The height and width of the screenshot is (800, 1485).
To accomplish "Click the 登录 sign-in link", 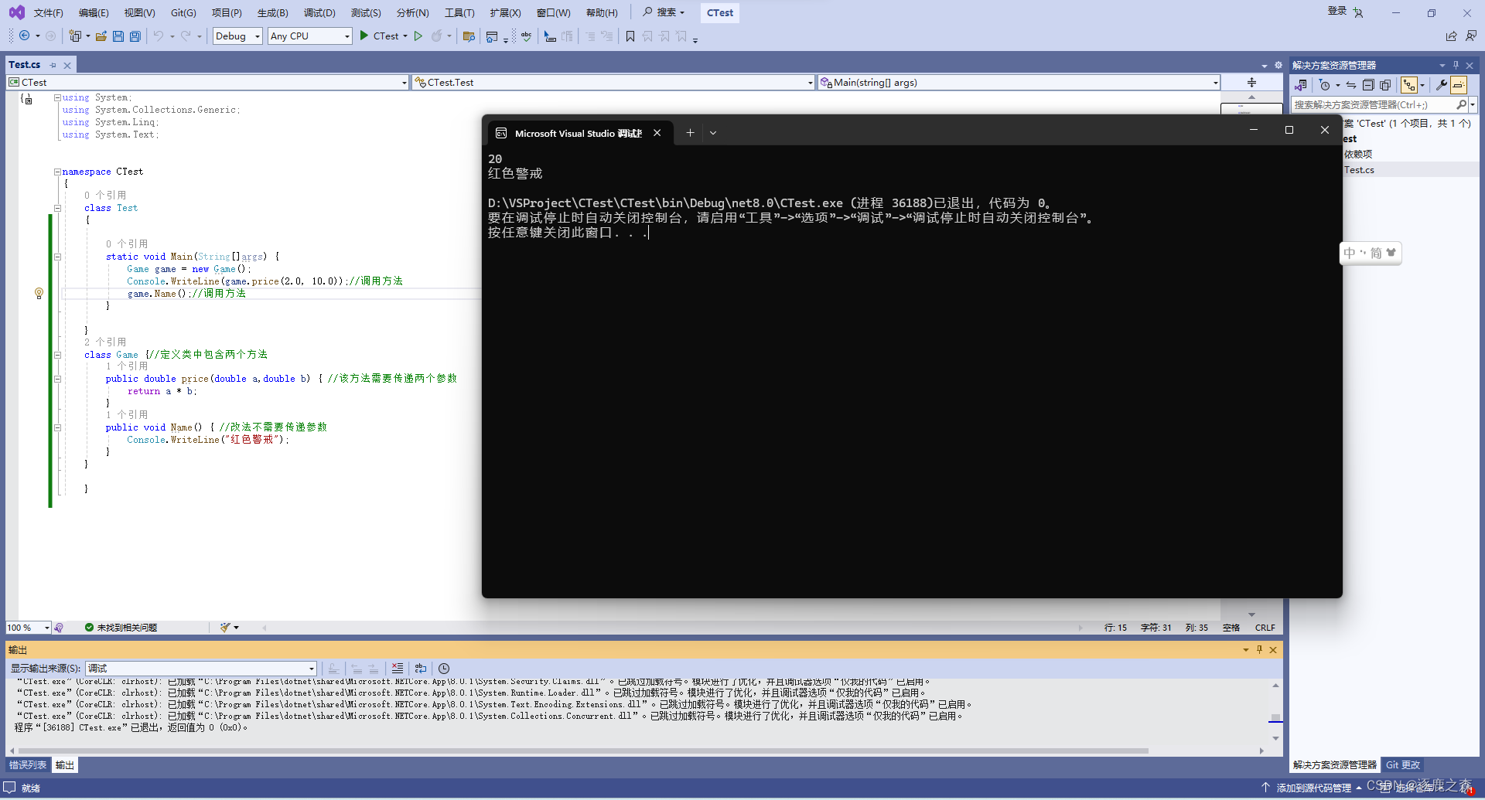I will point(1337,11).
